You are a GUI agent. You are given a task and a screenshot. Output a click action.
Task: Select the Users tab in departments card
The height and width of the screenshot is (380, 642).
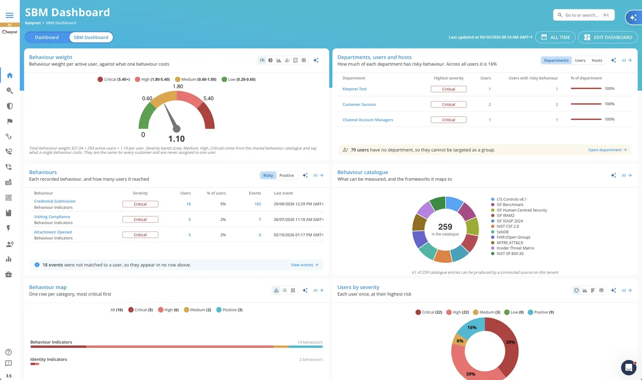tap(580, 60)
